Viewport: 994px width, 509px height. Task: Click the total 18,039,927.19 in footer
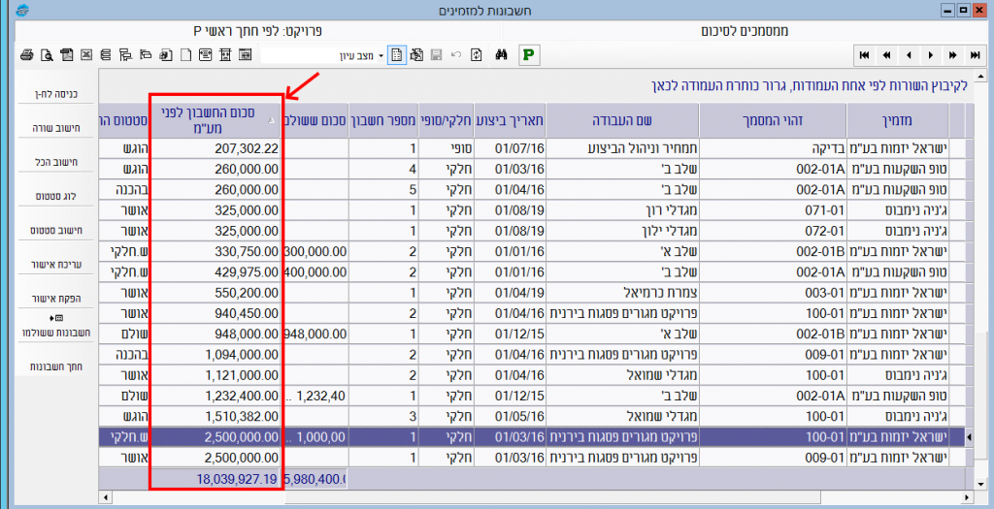(237, 479)
